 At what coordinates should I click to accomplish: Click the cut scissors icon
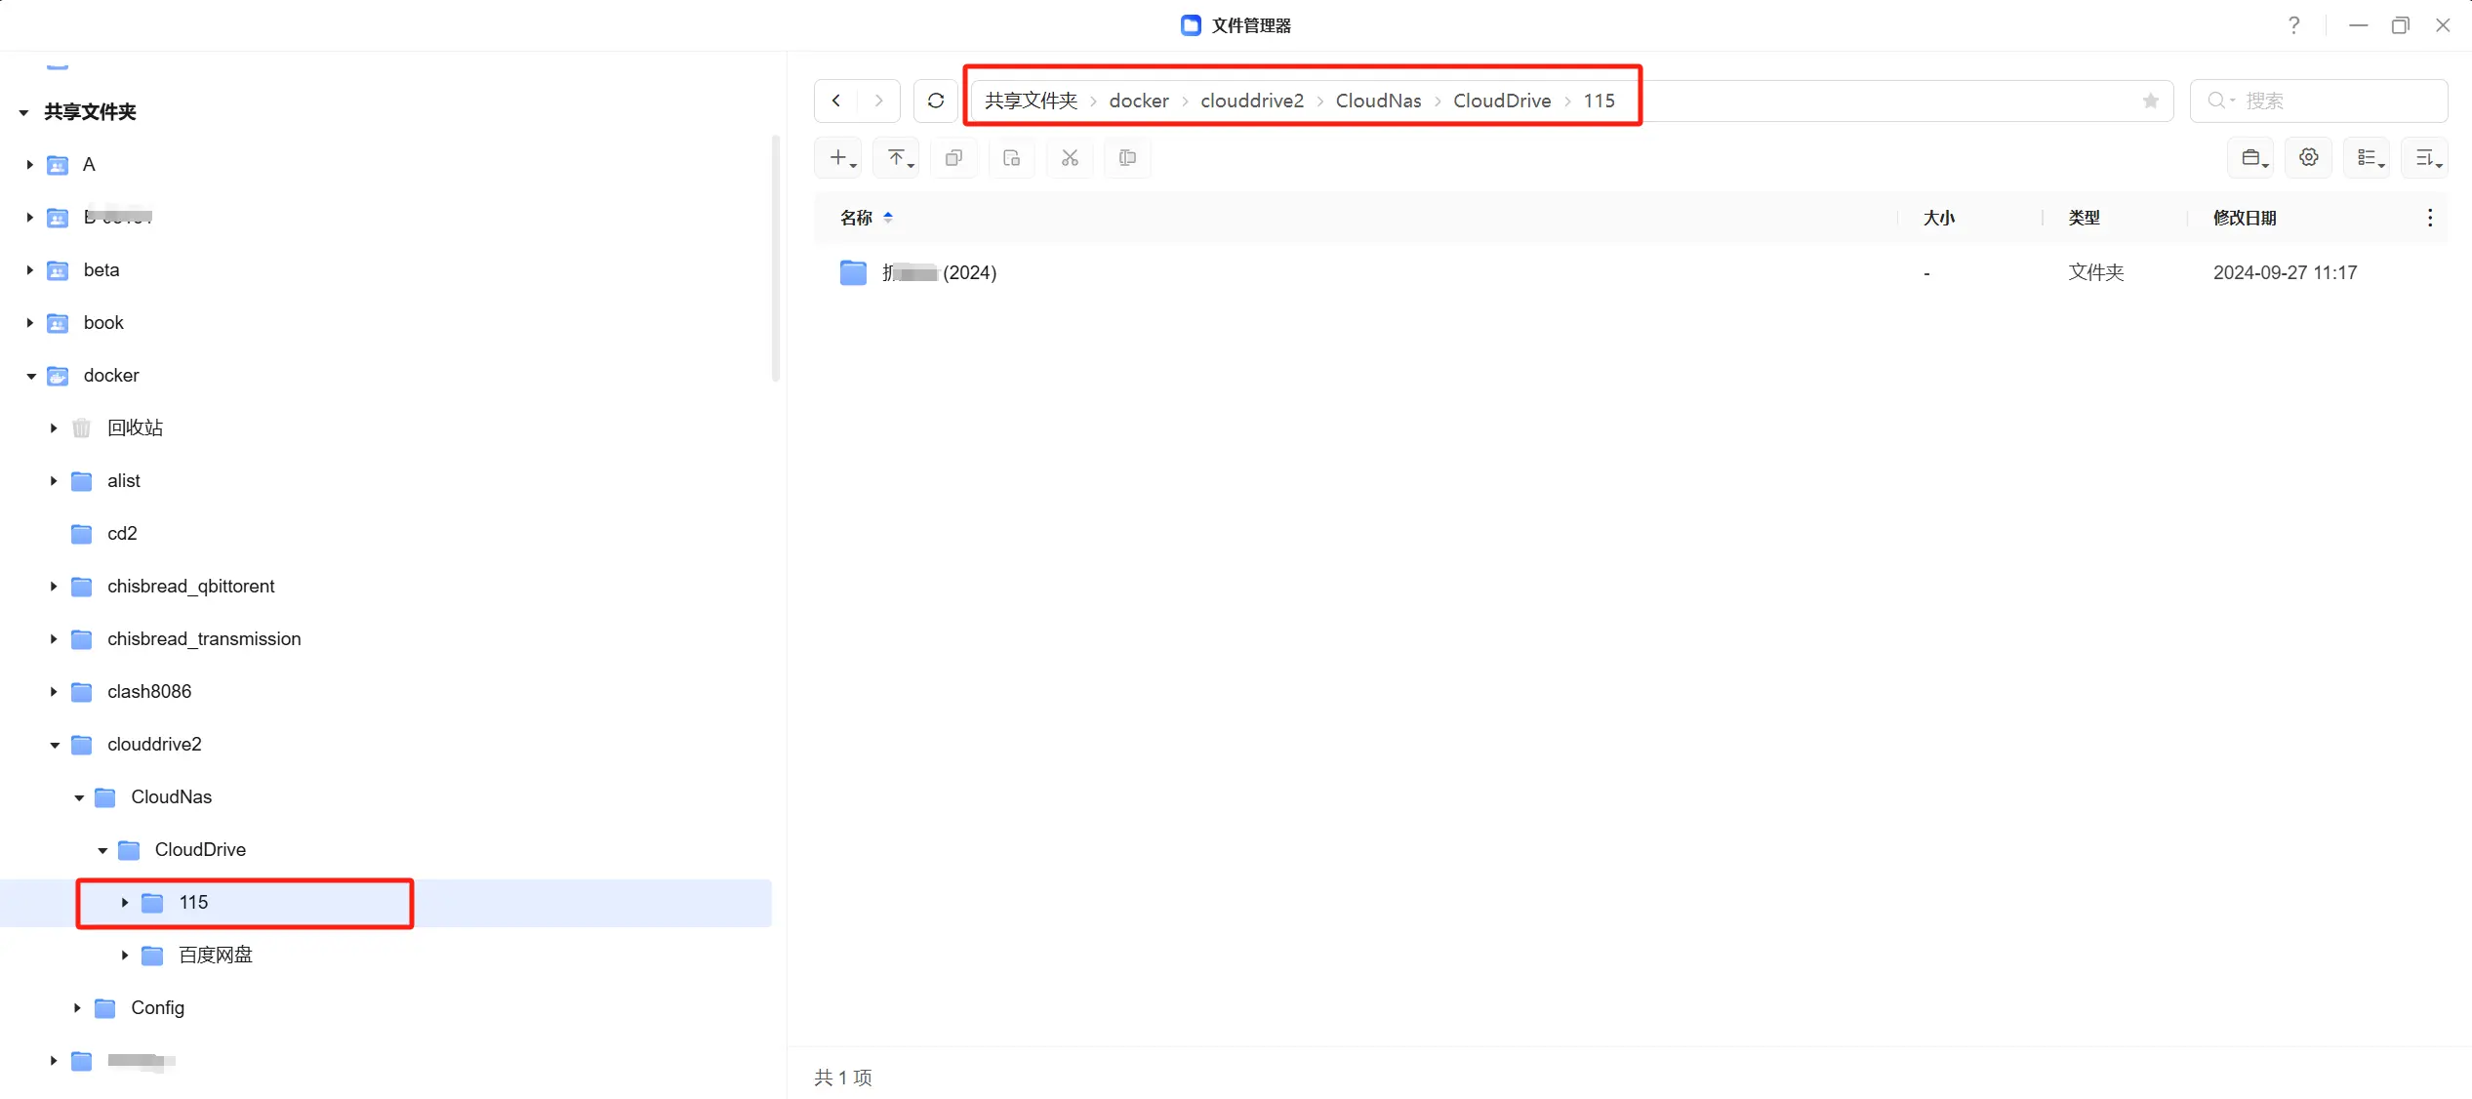tap(1070, 158)
